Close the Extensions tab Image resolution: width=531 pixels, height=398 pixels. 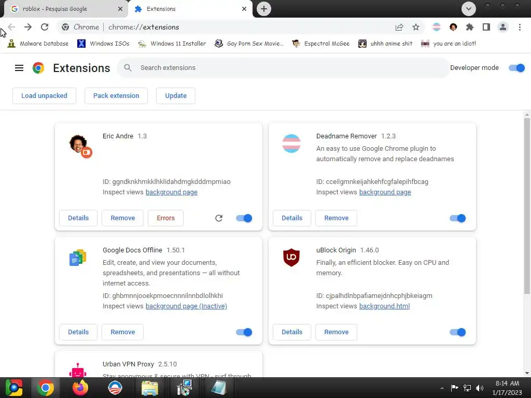(x=244, y=9)
